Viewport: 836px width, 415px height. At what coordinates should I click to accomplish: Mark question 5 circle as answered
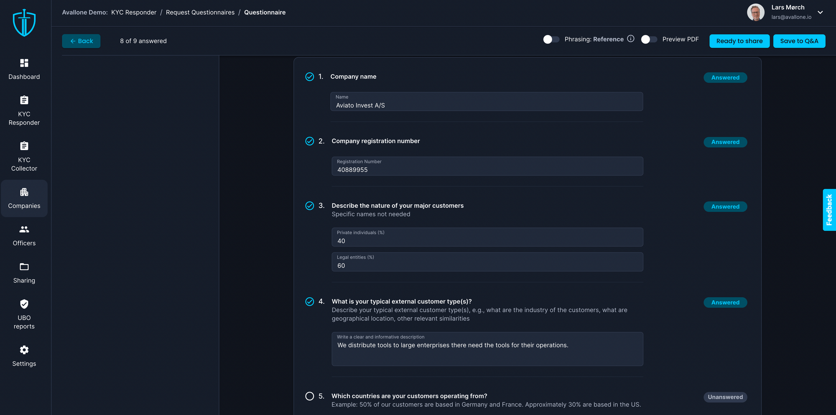pos(310,396)
